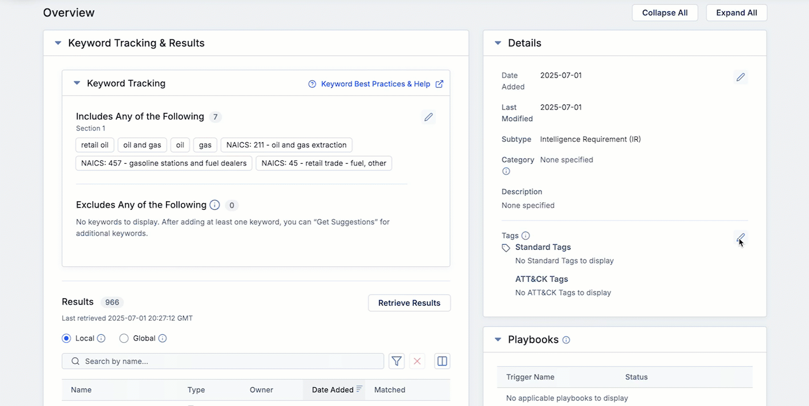
Task: Show info for Excludes Any of the Following
Action: point(215,205)
